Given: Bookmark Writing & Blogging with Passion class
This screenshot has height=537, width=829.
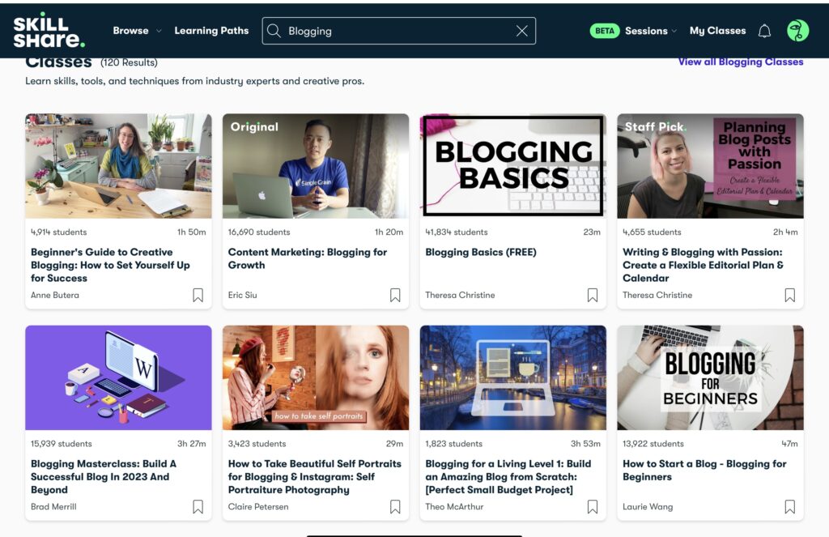Looking at the screenshot, I should tap(789, 296).
